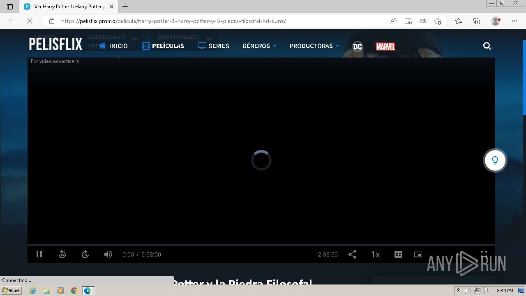Open the Favorites list
The height and width of the screenshot is (296, 526).
click(459, 21)
